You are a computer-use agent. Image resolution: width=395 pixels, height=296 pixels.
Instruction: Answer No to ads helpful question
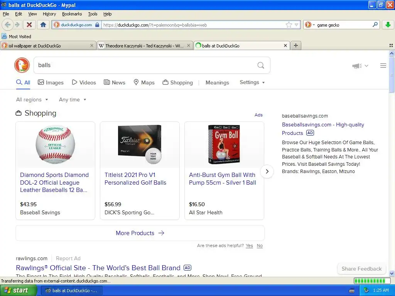(x=260, y=246)
